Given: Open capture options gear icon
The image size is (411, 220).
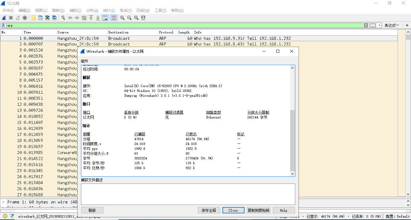Looking at the screenshot, I should [25, 18].
